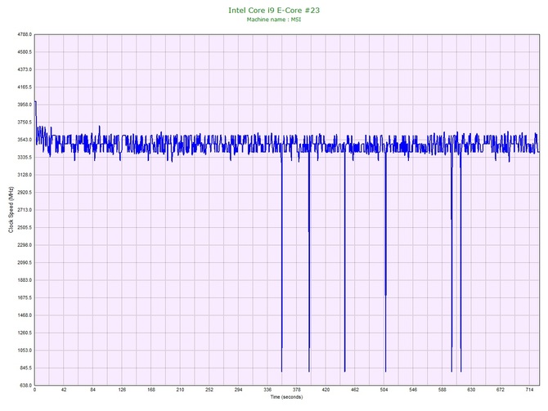This screenshot has height=411, width=548.
Task: Click the 4788.0 y-axis value
Action: click(25, 34)
